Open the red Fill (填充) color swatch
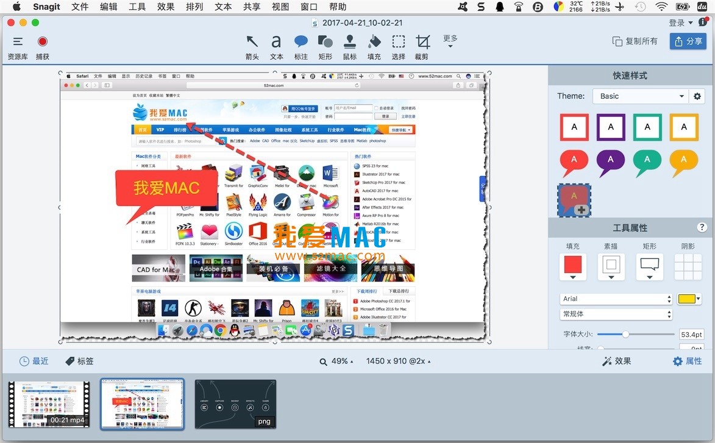Screen dimensions: 715x443 click(573, 266)
